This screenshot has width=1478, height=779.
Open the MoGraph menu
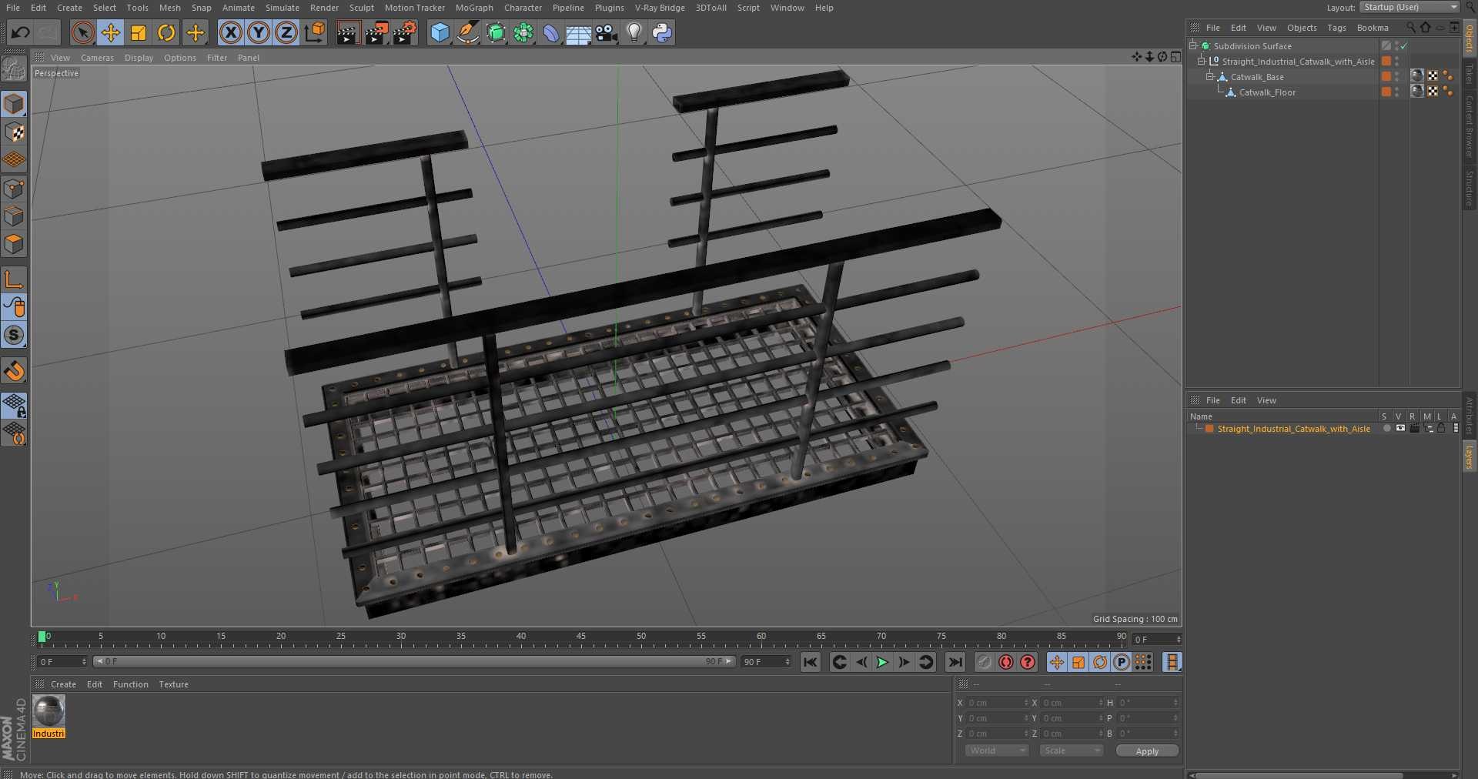tap(474, 8)
